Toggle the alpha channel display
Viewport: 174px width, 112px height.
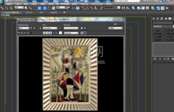54,33
